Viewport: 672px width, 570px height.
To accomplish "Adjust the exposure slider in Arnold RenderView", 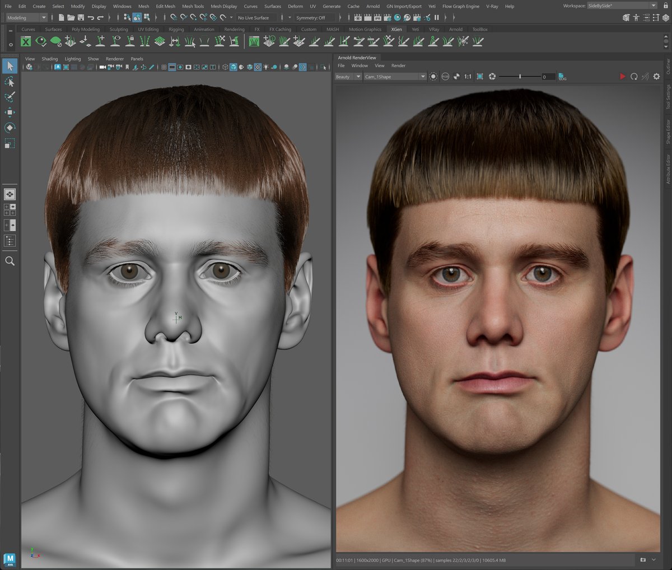I will point(520,76).
